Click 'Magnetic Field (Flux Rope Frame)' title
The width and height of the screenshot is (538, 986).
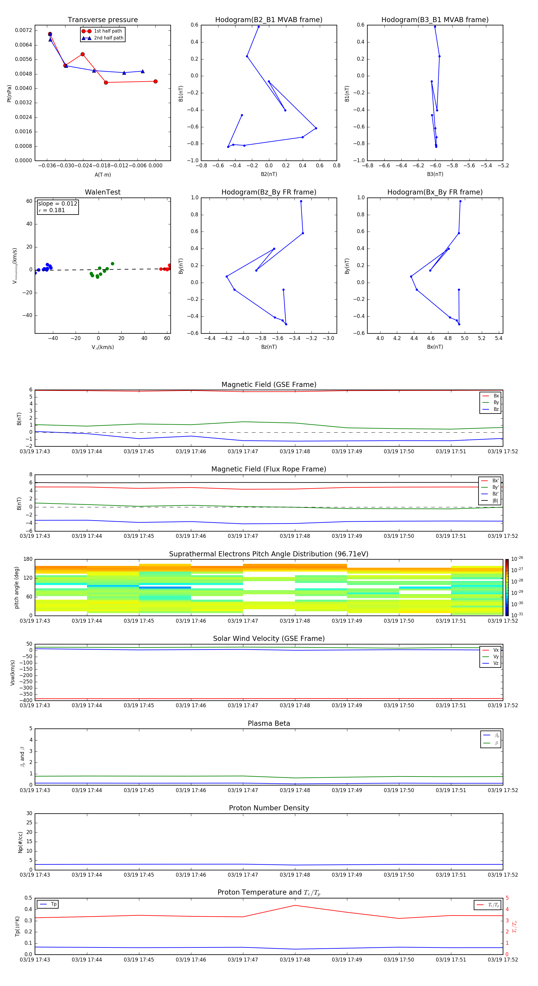(x=269, y=469)
